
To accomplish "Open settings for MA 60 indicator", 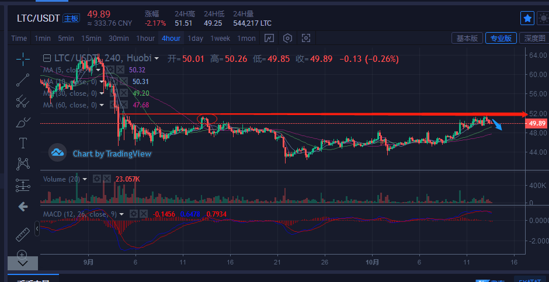I will point(114,105).
